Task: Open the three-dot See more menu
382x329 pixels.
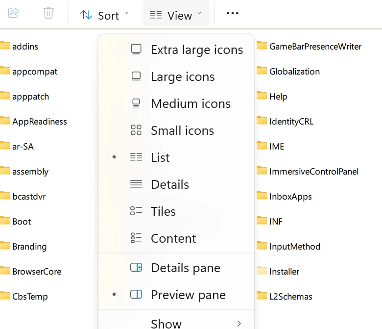Action: point(233,13)
